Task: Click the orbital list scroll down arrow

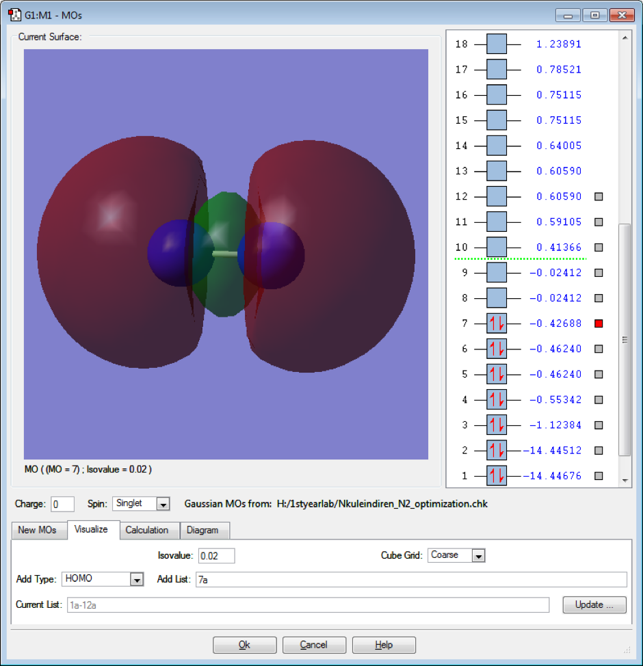Action: coord(625,481)
